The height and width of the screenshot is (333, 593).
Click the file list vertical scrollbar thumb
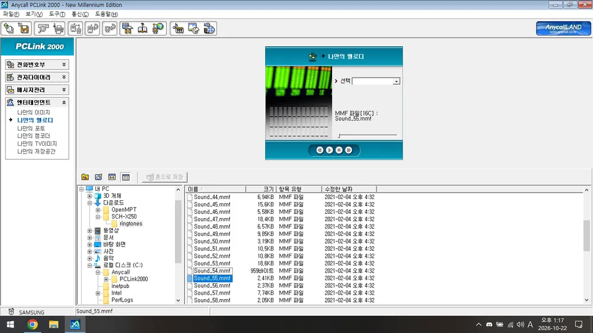(586, 235)
